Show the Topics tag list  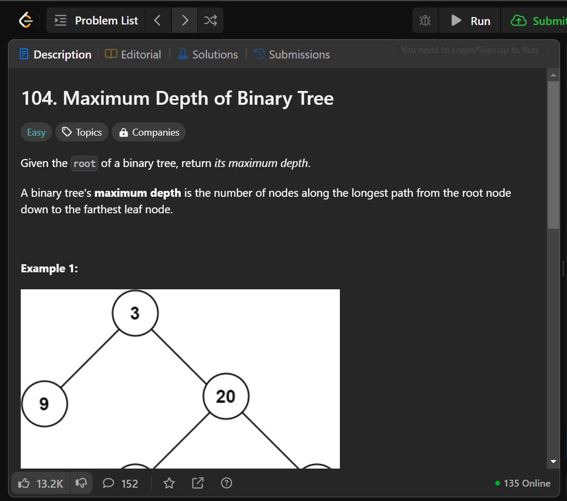82,132
